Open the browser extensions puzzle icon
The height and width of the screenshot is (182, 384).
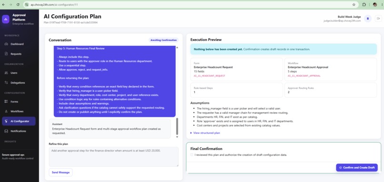click(x=364, y=4)
